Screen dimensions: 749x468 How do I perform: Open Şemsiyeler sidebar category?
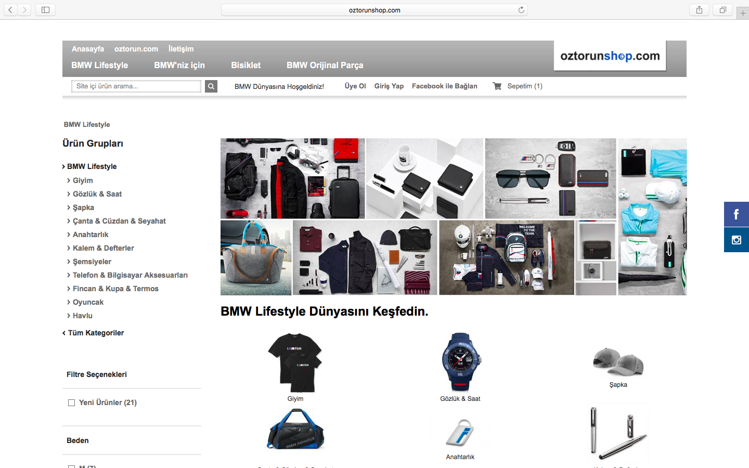pos(92,262)
